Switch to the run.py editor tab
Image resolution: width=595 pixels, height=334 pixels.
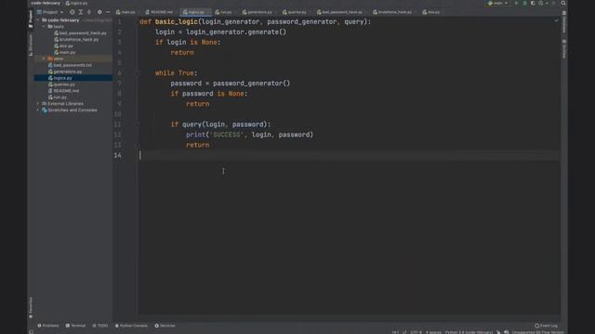point(224,12)
